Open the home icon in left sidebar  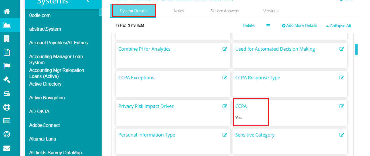(7, 11)
